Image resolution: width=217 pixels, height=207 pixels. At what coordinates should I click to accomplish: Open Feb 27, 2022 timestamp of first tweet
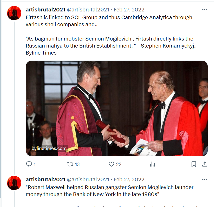(x=129, y=10)
